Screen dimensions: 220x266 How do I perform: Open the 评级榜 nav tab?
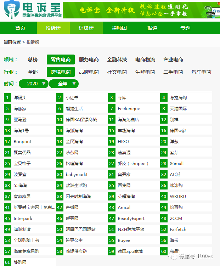(86, 28)
